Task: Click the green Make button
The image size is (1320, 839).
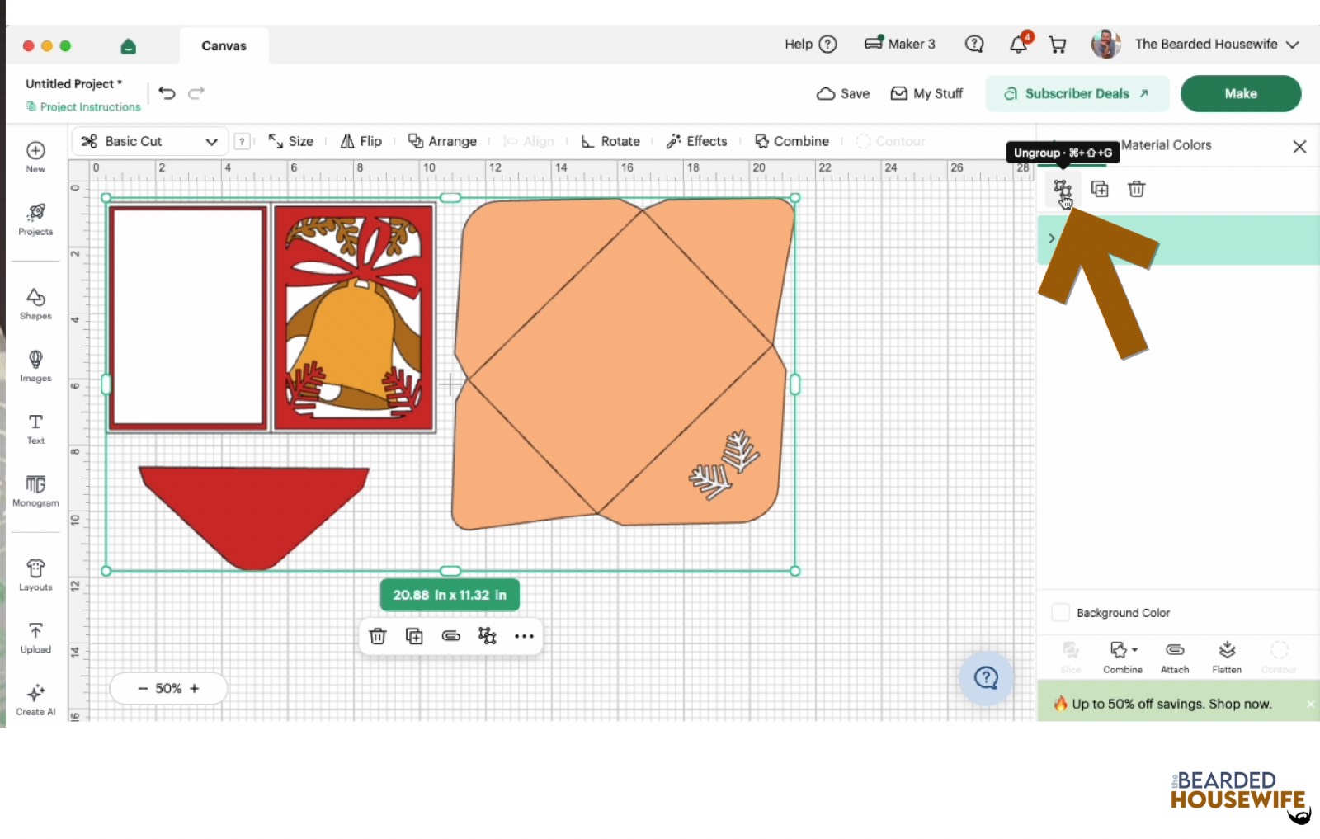Action: coord(1241,93)
